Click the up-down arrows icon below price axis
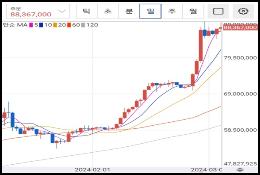This screenshot has width=260, height=175. tap(240, 170)
